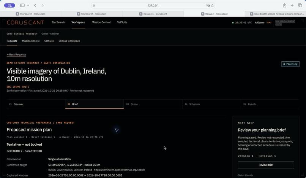Click the Visible imagery of Dublin title
The width and height of the screenshot is (306, 178).
[57, 75]
